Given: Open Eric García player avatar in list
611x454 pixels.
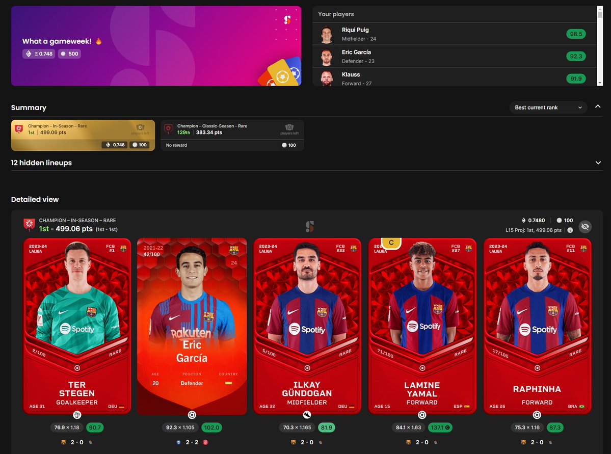Looking at the screenshot, I should 327,57.
